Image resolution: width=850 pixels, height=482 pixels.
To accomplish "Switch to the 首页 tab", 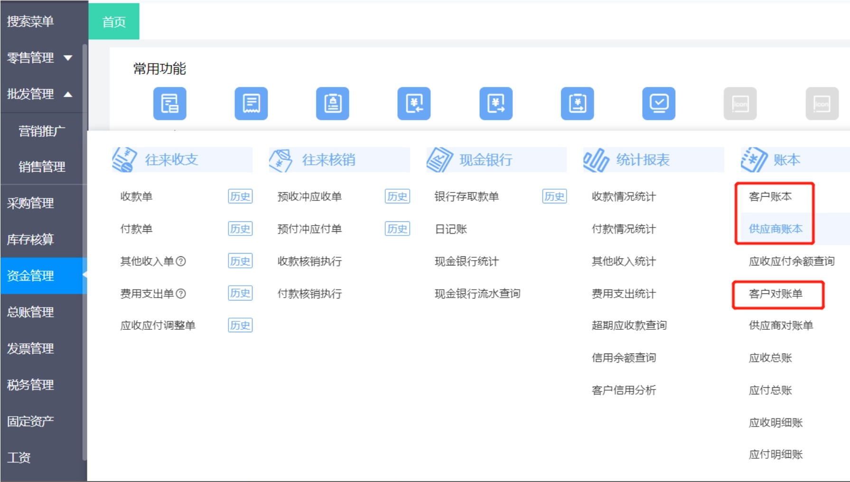I will pos(114,22).
